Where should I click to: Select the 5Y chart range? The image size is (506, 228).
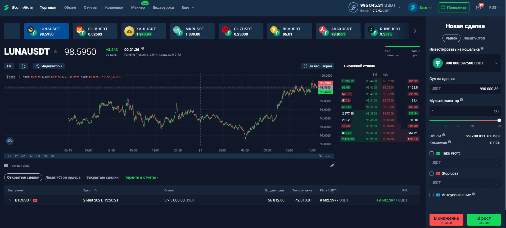(10, 156)
